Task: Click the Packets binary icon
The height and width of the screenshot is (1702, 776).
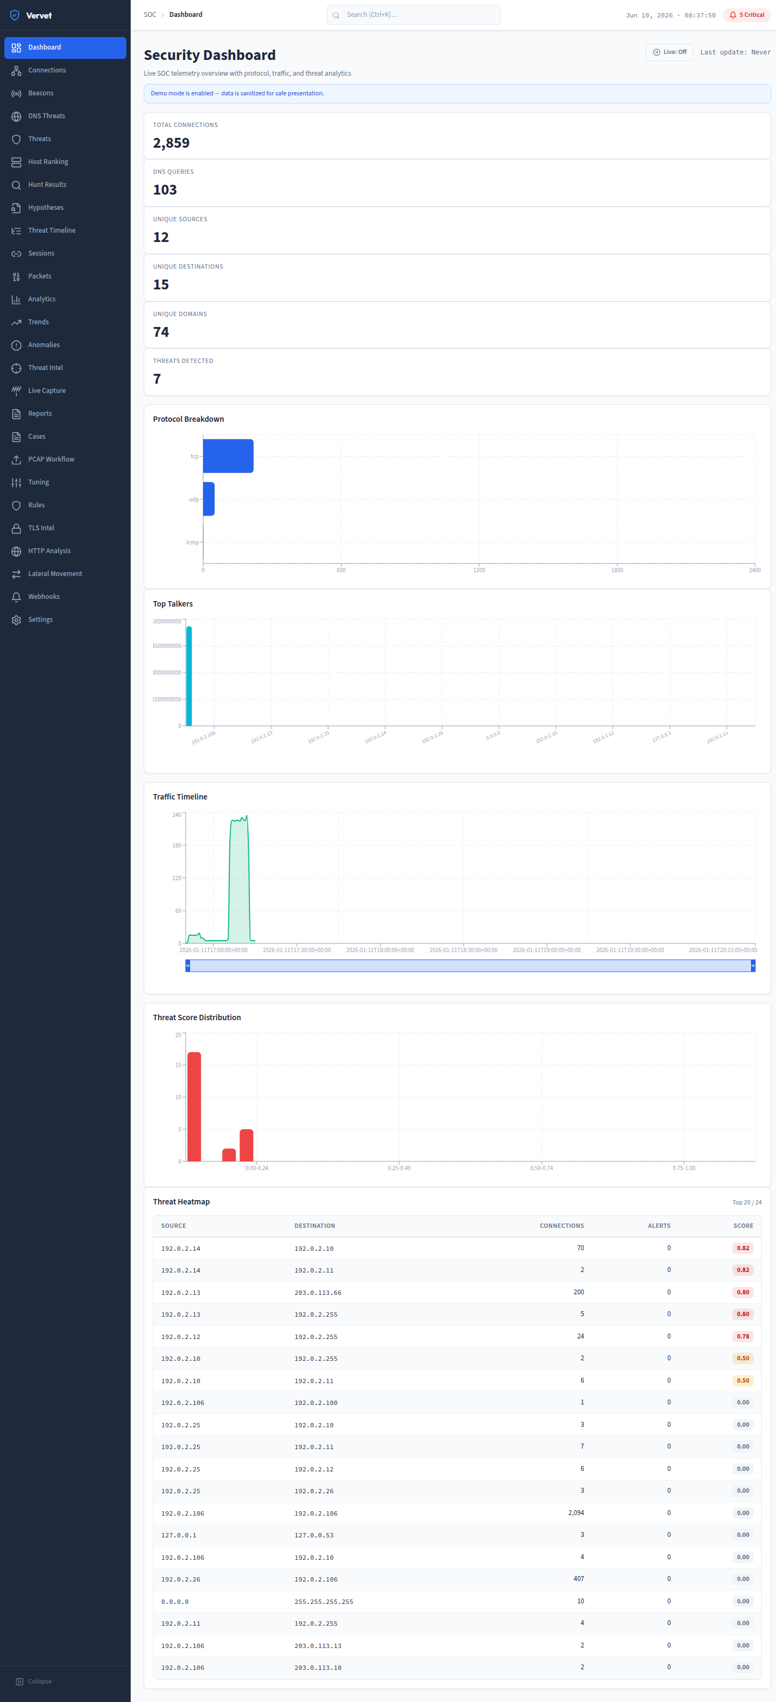Action: (x=16, y=276)
